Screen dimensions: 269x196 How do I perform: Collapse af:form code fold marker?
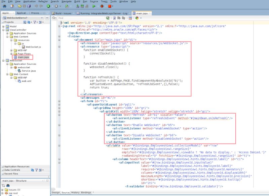click(x=59, y=101)
